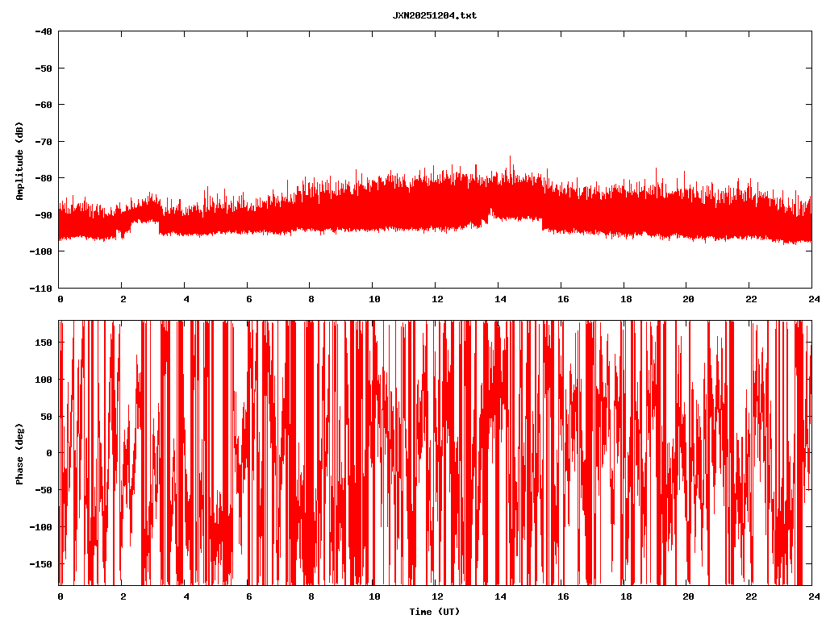Click the Time (UT) axis label
The width and height of the screenshot is (826, 619).
(435, 612)
